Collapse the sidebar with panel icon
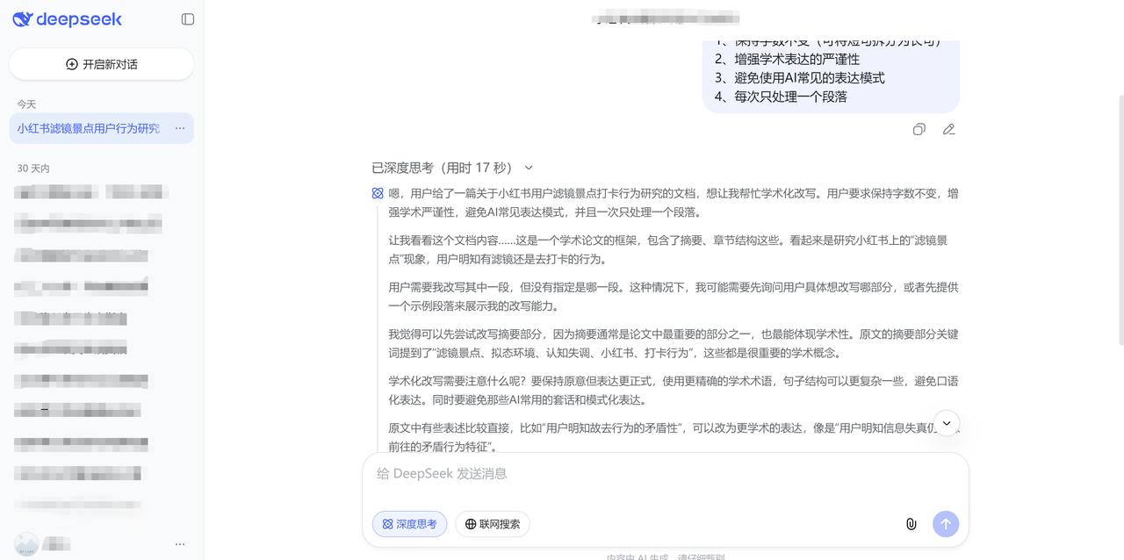 click(x=188, y=19)
